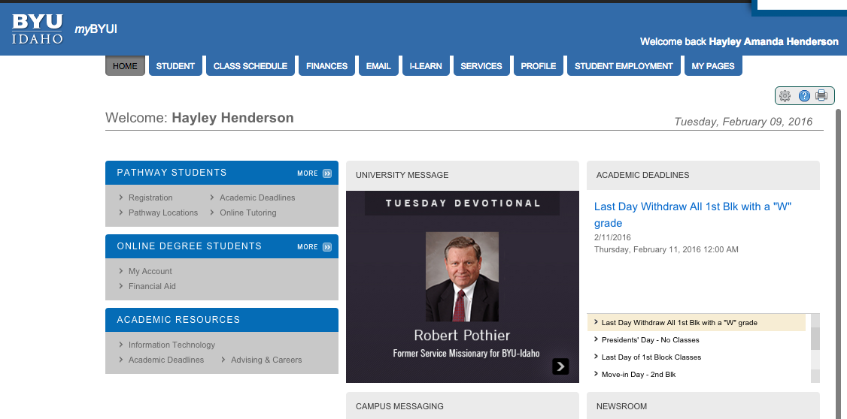Switch to the Student tab
This screenshot has height=419, width=847.
point(175,66)
